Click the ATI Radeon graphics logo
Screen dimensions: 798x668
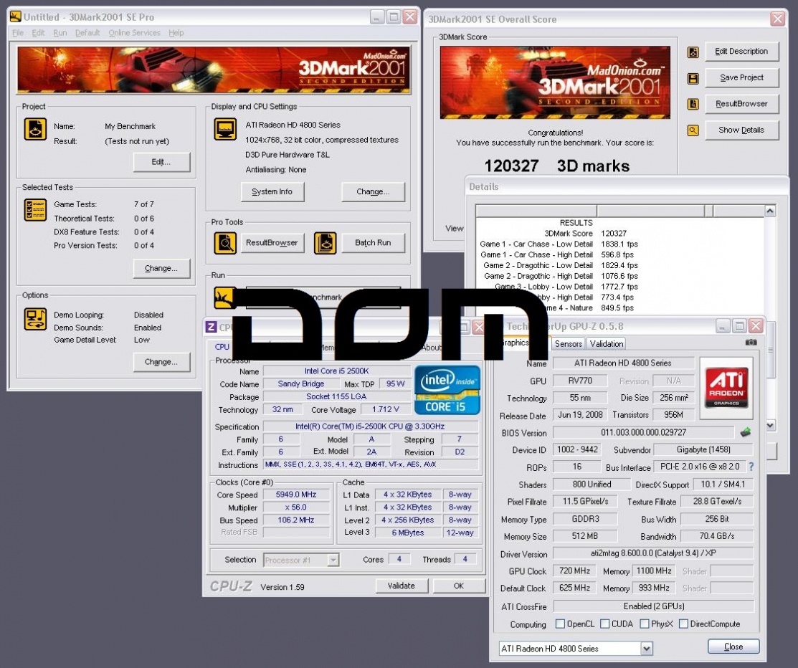point(726,388)
